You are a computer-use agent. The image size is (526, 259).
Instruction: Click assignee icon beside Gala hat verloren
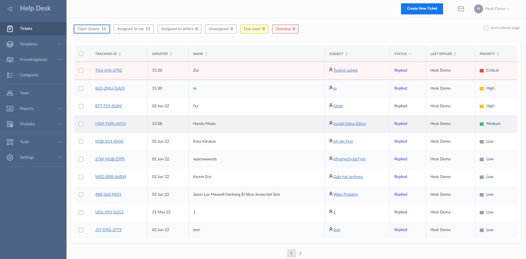click(331, 176)
